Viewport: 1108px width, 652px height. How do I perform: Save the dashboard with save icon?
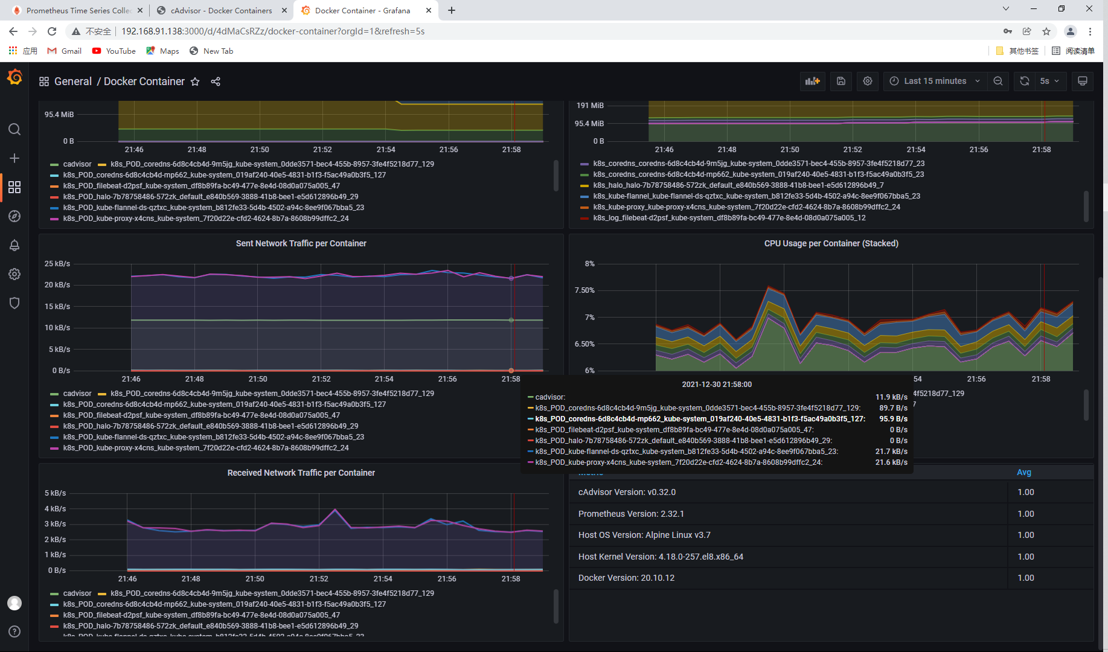click(841, 81)
